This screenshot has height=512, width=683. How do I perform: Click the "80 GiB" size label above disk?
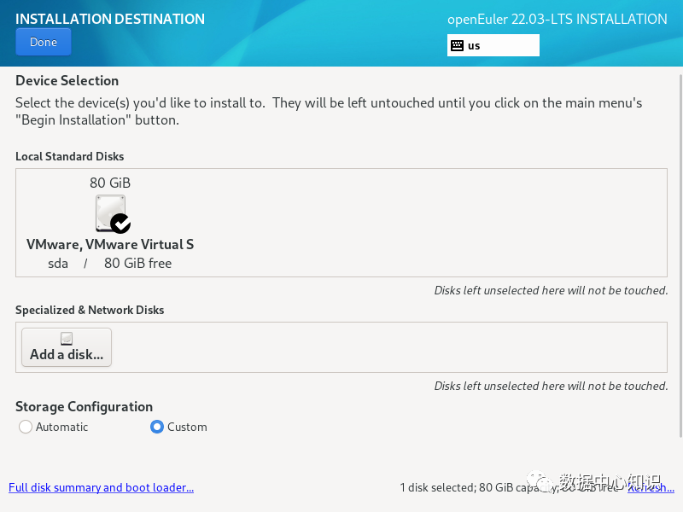point(110,183)
